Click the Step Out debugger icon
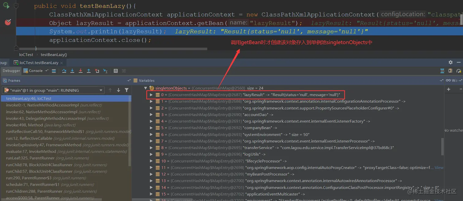This screenshot has height=201, width=463. tap(89, 71)
